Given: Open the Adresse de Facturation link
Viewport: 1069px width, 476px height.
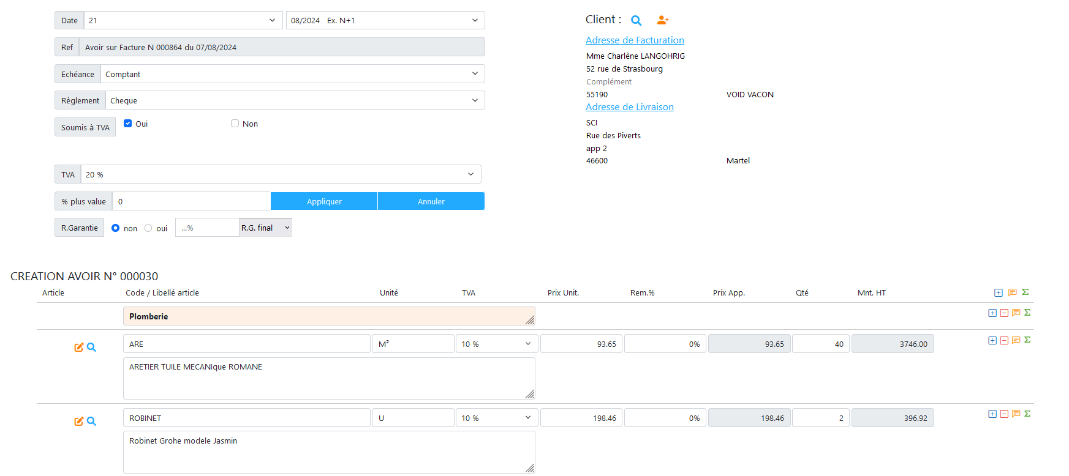Looking at the screenshot, I should [635, 40].
